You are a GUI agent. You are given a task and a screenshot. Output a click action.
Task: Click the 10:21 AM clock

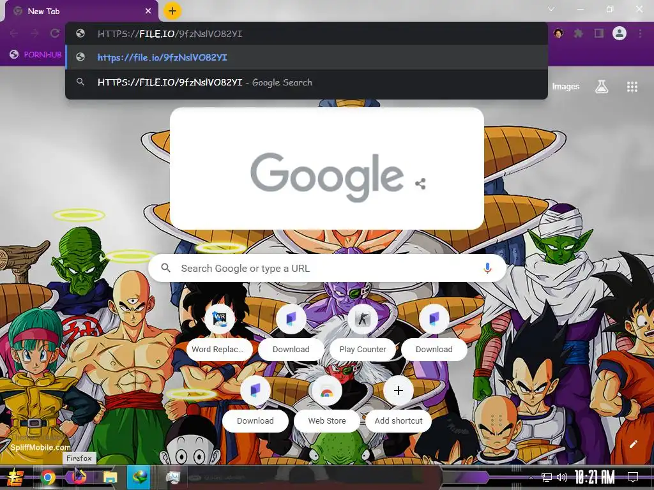pos(595,477)
